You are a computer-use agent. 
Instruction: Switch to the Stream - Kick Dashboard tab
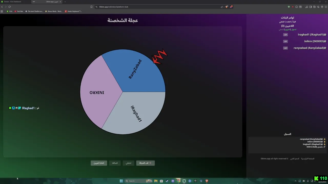[15, 2]
